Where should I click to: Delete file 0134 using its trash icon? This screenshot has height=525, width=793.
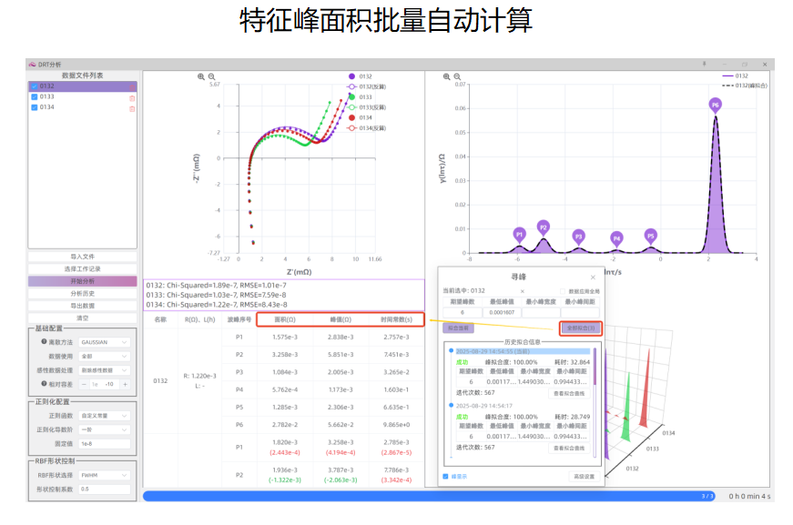pyautogui.click(x=132, y=108)
